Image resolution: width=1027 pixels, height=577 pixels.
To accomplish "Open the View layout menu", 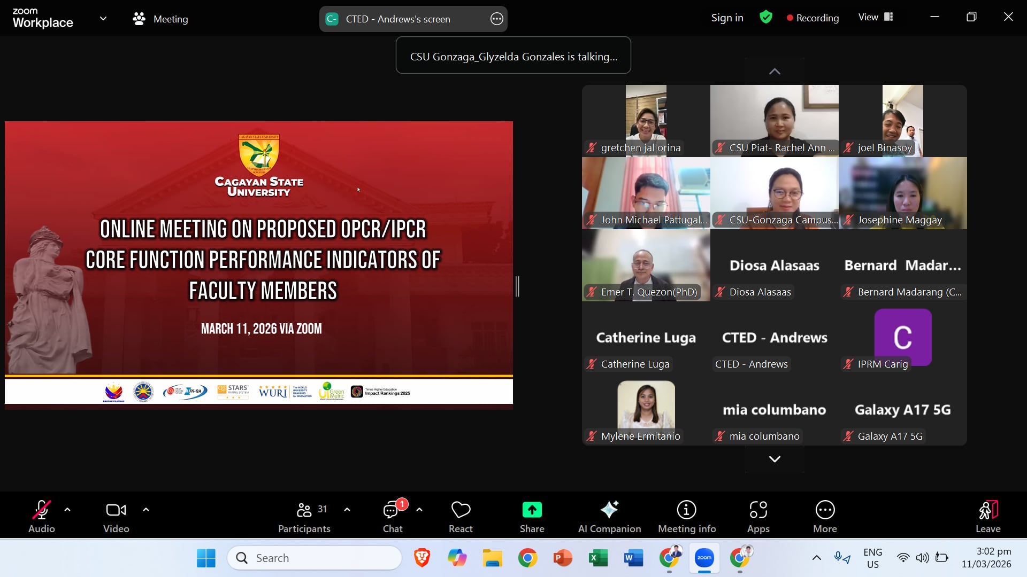I will pyautogui.click(x=876, y=18).
